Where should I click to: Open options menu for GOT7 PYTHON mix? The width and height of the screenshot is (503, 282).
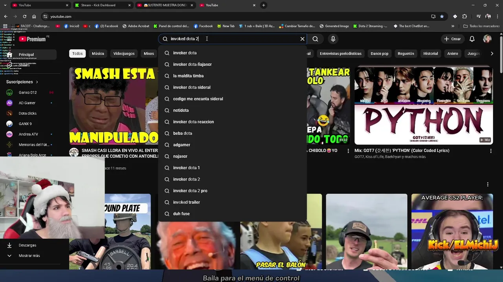490,151
